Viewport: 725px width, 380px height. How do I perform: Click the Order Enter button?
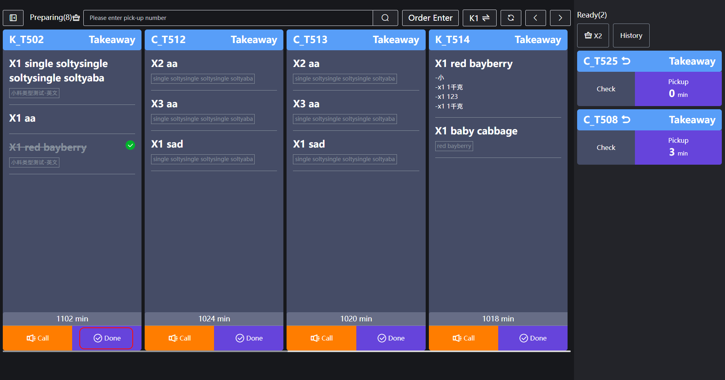point(430,18)
